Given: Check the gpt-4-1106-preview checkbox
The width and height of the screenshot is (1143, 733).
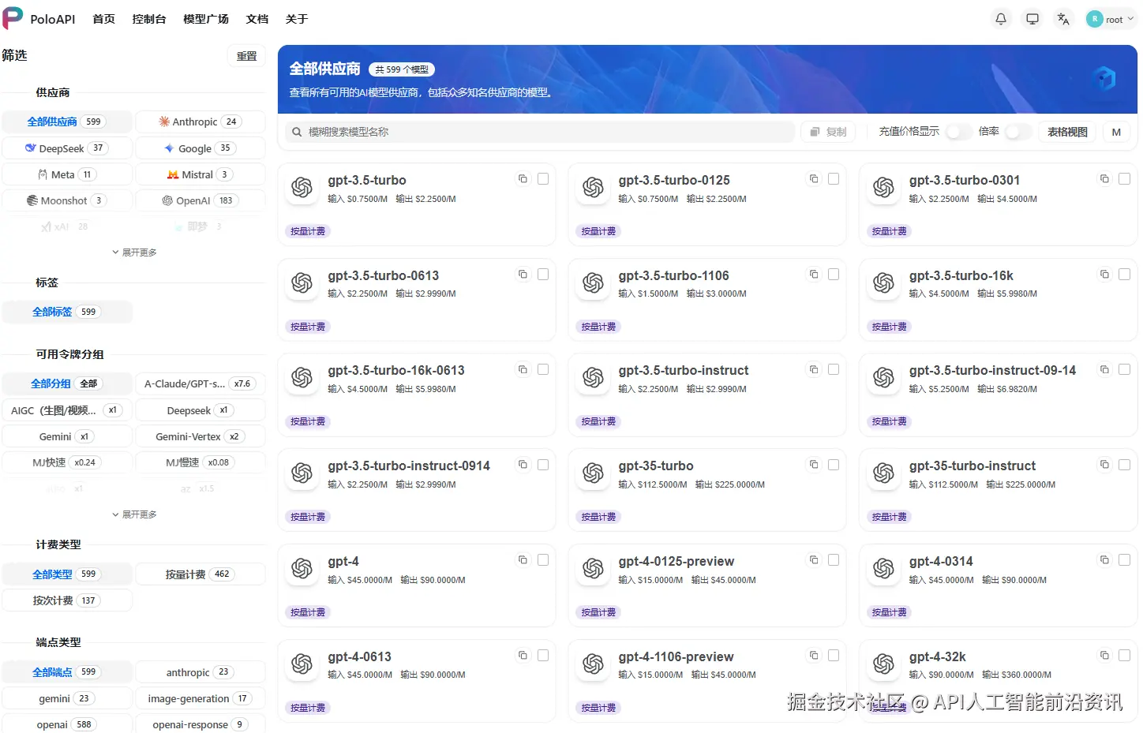Looking at the screenshot, I should click(834, 656).
